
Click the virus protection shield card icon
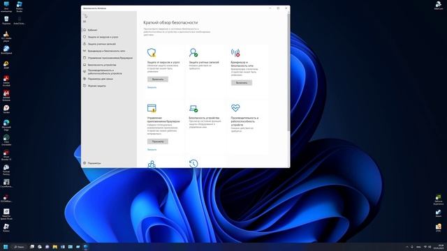tap(152, 53)
